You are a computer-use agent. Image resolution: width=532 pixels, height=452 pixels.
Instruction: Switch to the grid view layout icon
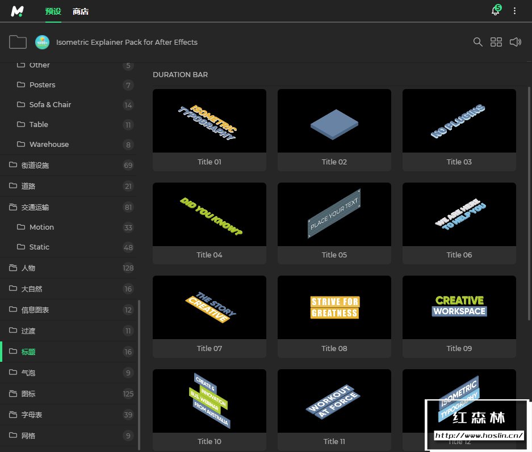click(x=496, y=42)
